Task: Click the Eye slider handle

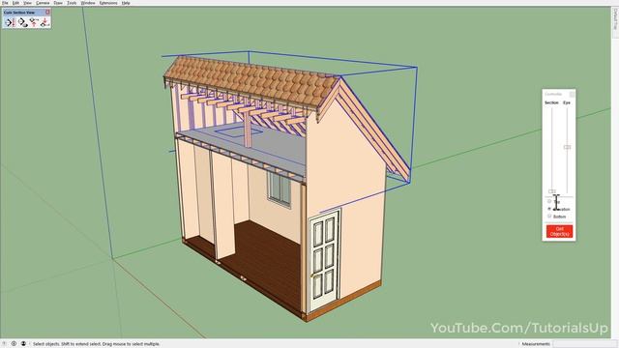Action: (567, 147)
